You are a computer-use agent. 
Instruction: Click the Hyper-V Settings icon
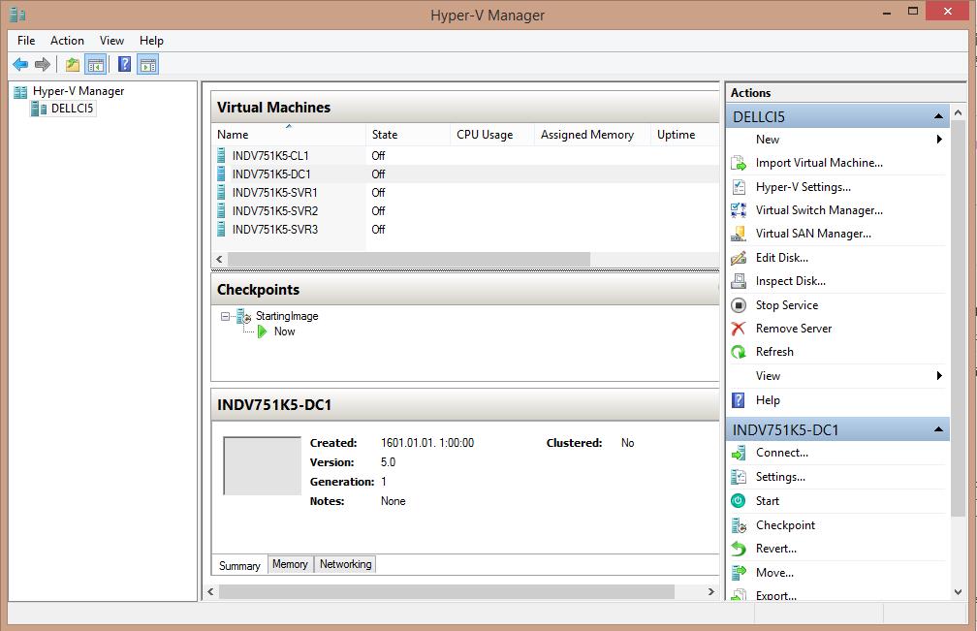pos(739,187)
